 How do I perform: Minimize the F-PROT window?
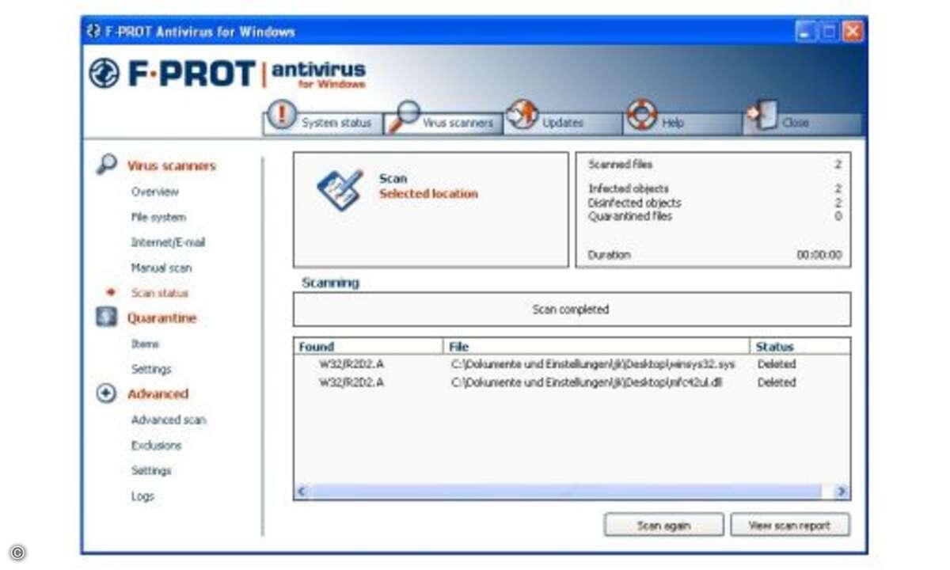807,32
